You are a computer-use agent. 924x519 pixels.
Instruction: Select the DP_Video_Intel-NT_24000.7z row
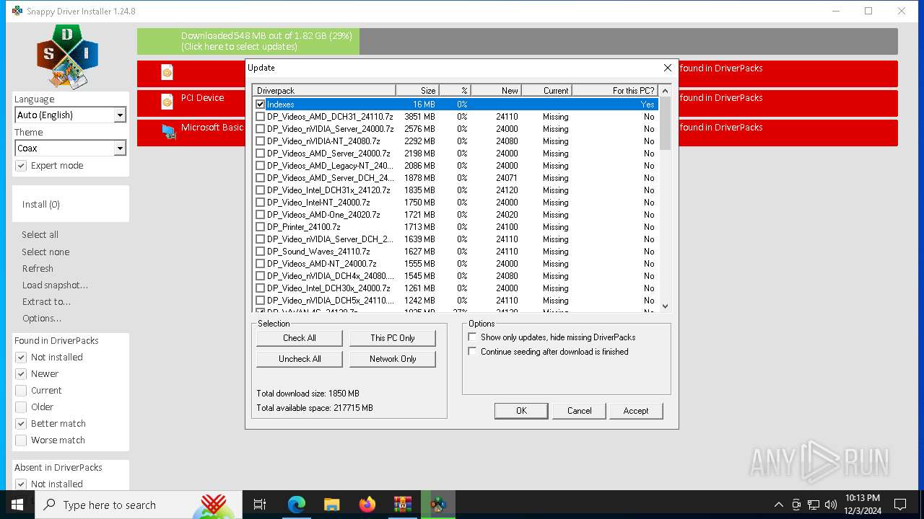455,203
